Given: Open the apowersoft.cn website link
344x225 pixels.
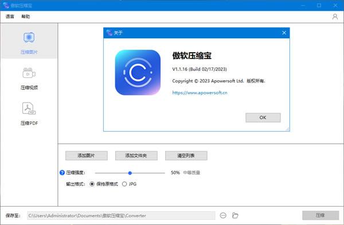Looking at the screenshot, I should tap(200, 93).
